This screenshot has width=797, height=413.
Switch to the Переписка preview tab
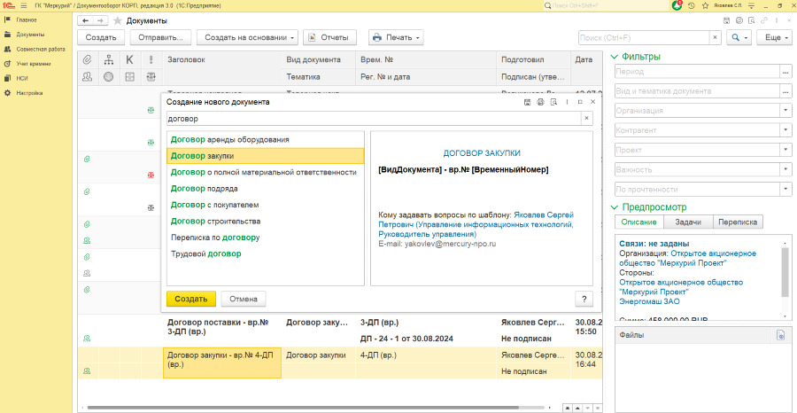point(736,222)
